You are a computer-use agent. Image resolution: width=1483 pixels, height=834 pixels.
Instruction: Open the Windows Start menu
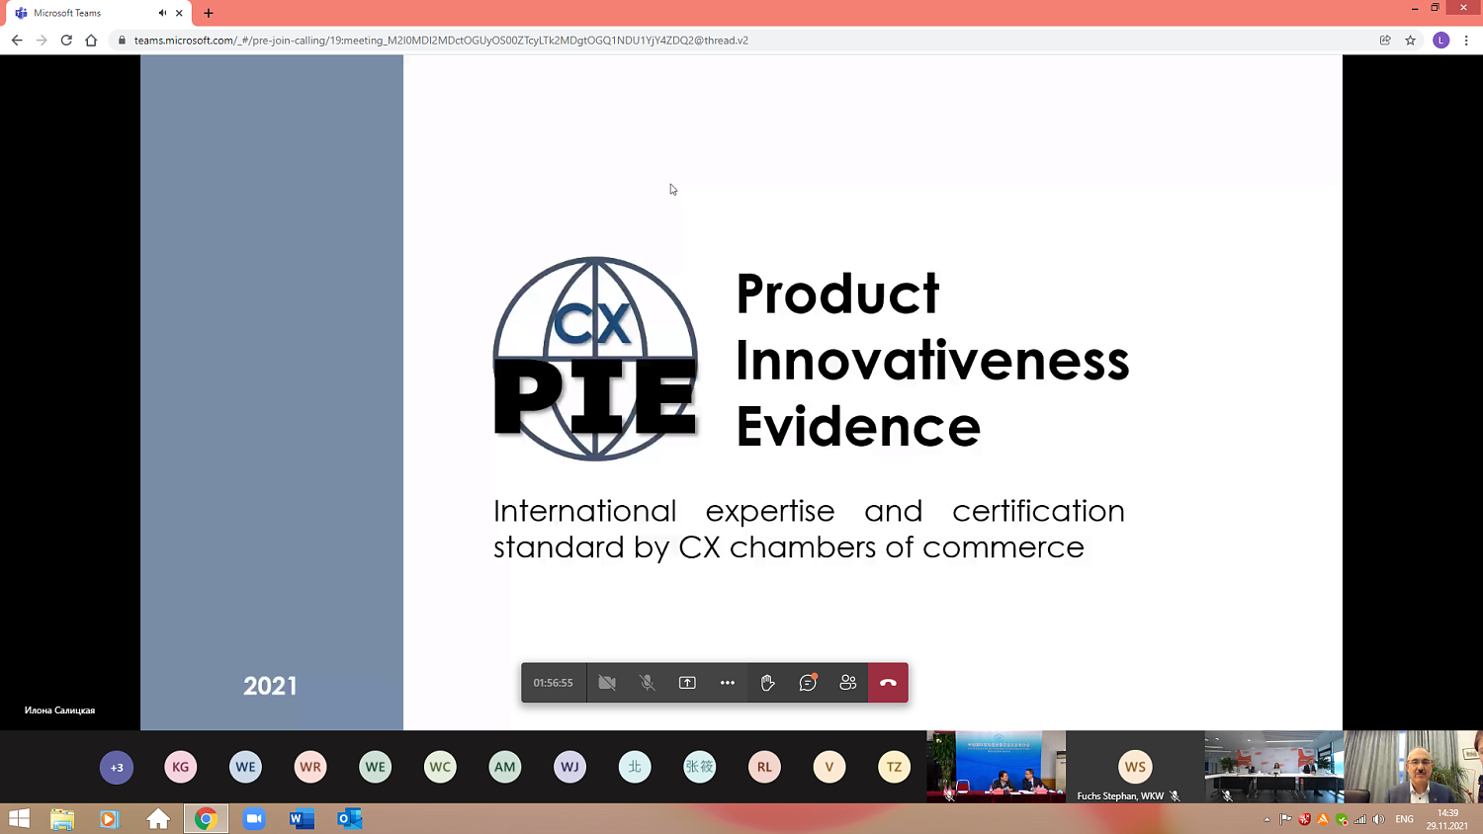point(19,818)
